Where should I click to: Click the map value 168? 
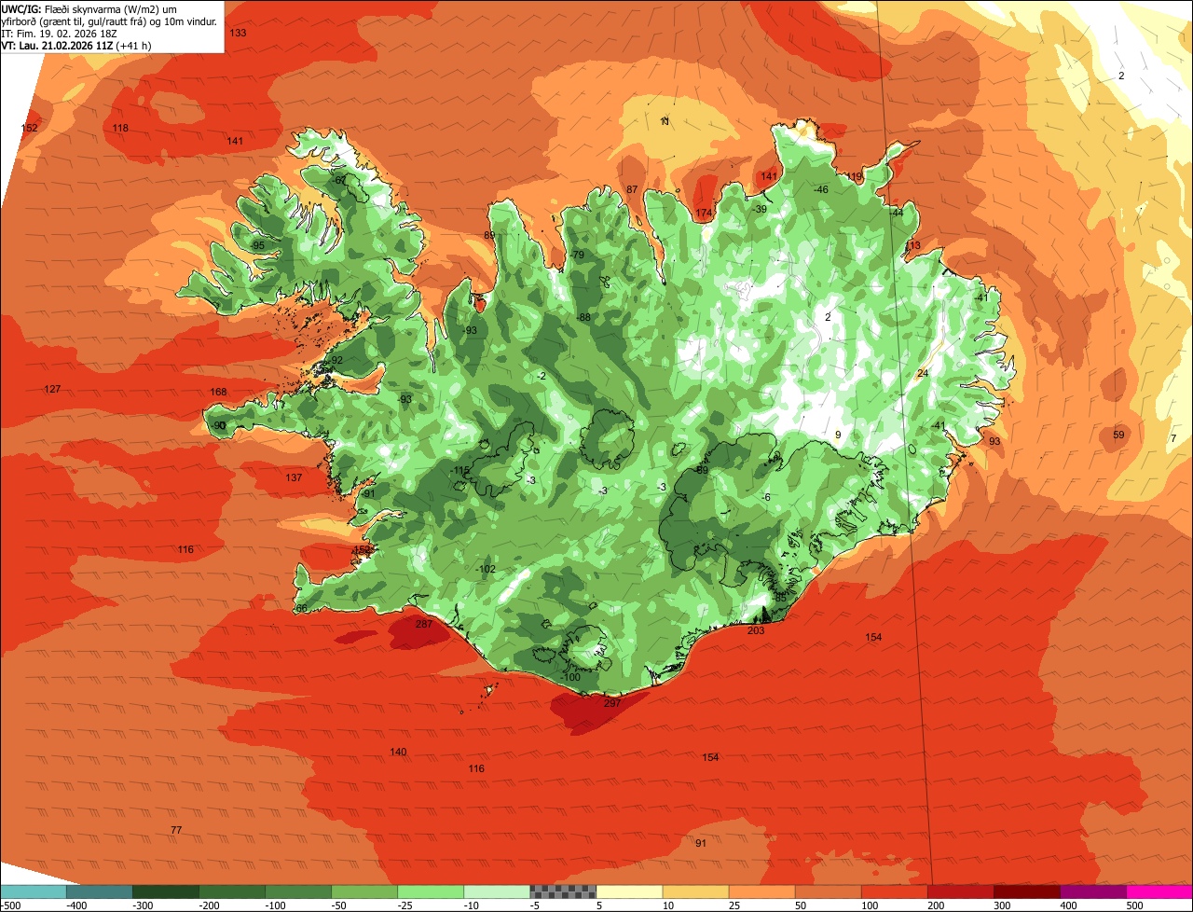[218, 392]
